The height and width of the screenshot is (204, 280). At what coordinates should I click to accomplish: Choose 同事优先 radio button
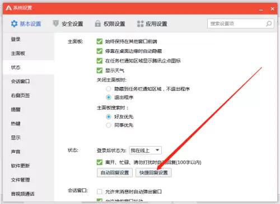click(x=109, y=125)
